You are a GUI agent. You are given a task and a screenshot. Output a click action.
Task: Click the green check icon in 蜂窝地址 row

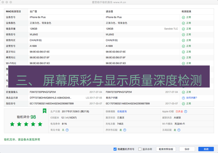pyautogui.click(x=183, y=58)
